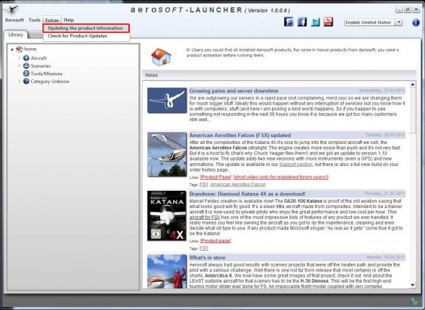
Task: Open What's in store headline
Action: (x=208, y=258)
